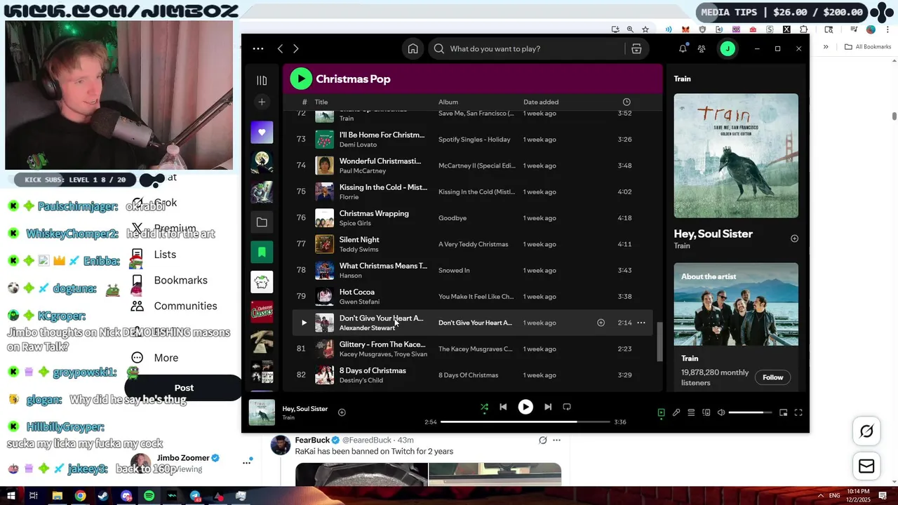Viewport: 898px width, 505px height.
Task: Add Don't Give Your Heart Away to Liked Songs
Action: (601, 323)
